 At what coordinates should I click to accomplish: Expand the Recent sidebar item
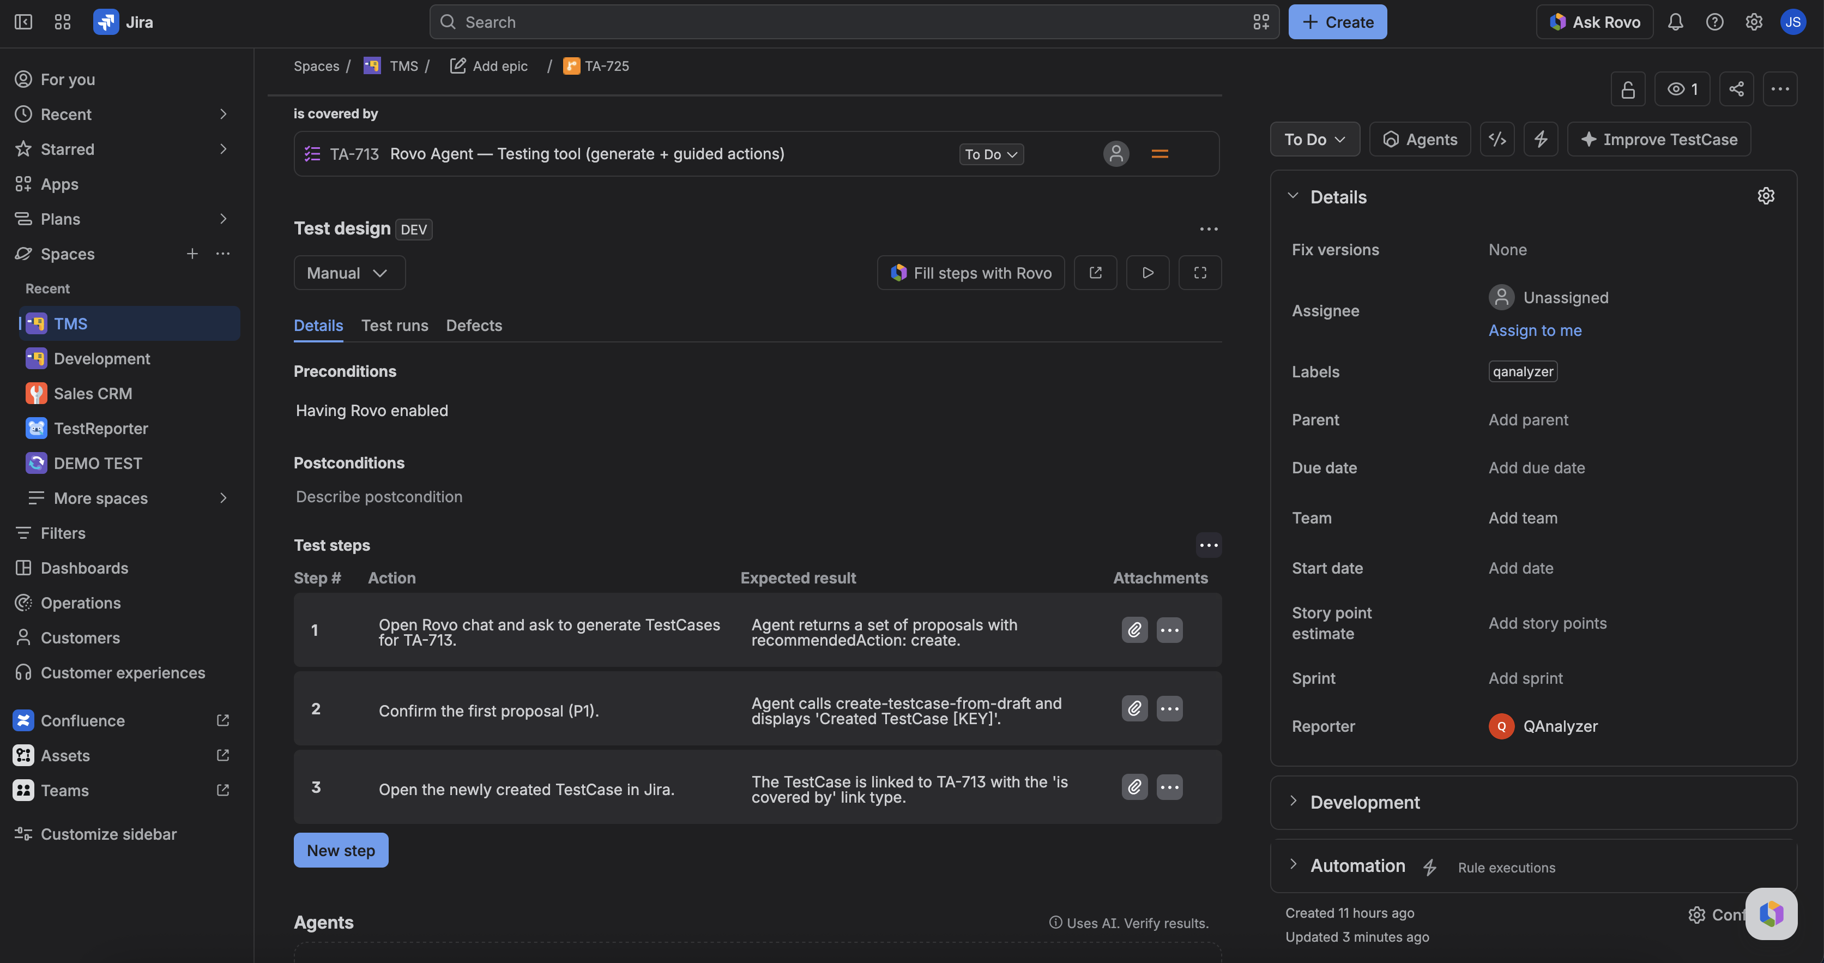click(x=223, y=114)
